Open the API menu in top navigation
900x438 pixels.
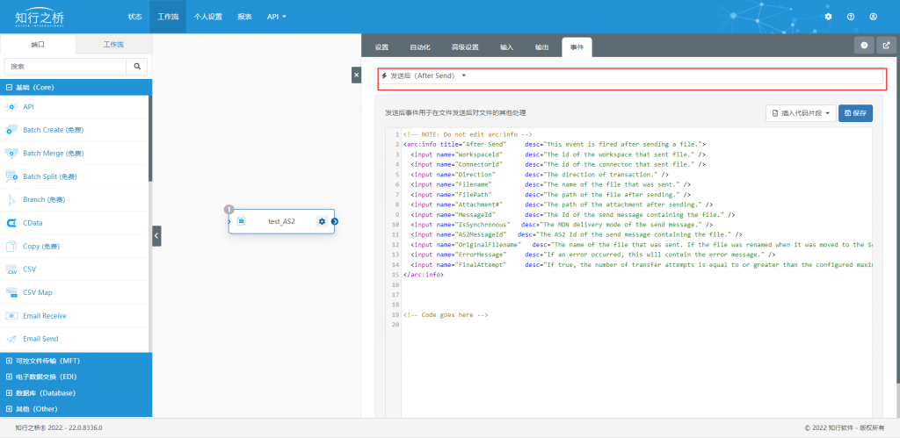[x=276, y=17]
